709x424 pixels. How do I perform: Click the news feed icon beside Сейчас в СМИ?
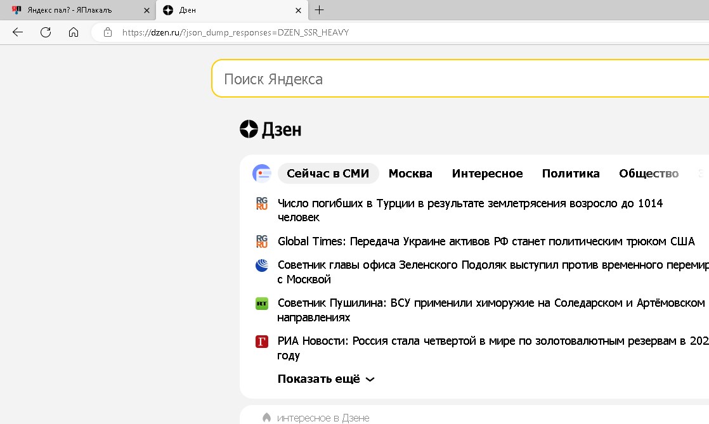pos(262,173)
